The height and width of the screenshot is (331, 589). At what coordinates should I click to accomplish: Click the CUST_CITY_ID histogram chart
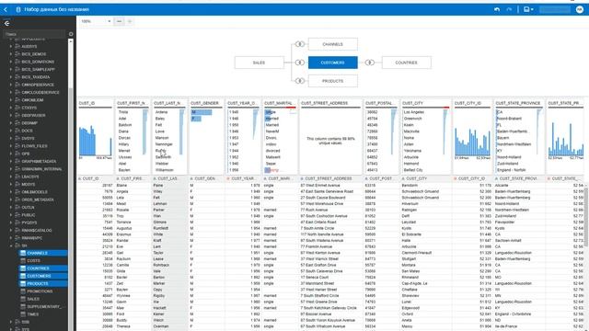472,142
